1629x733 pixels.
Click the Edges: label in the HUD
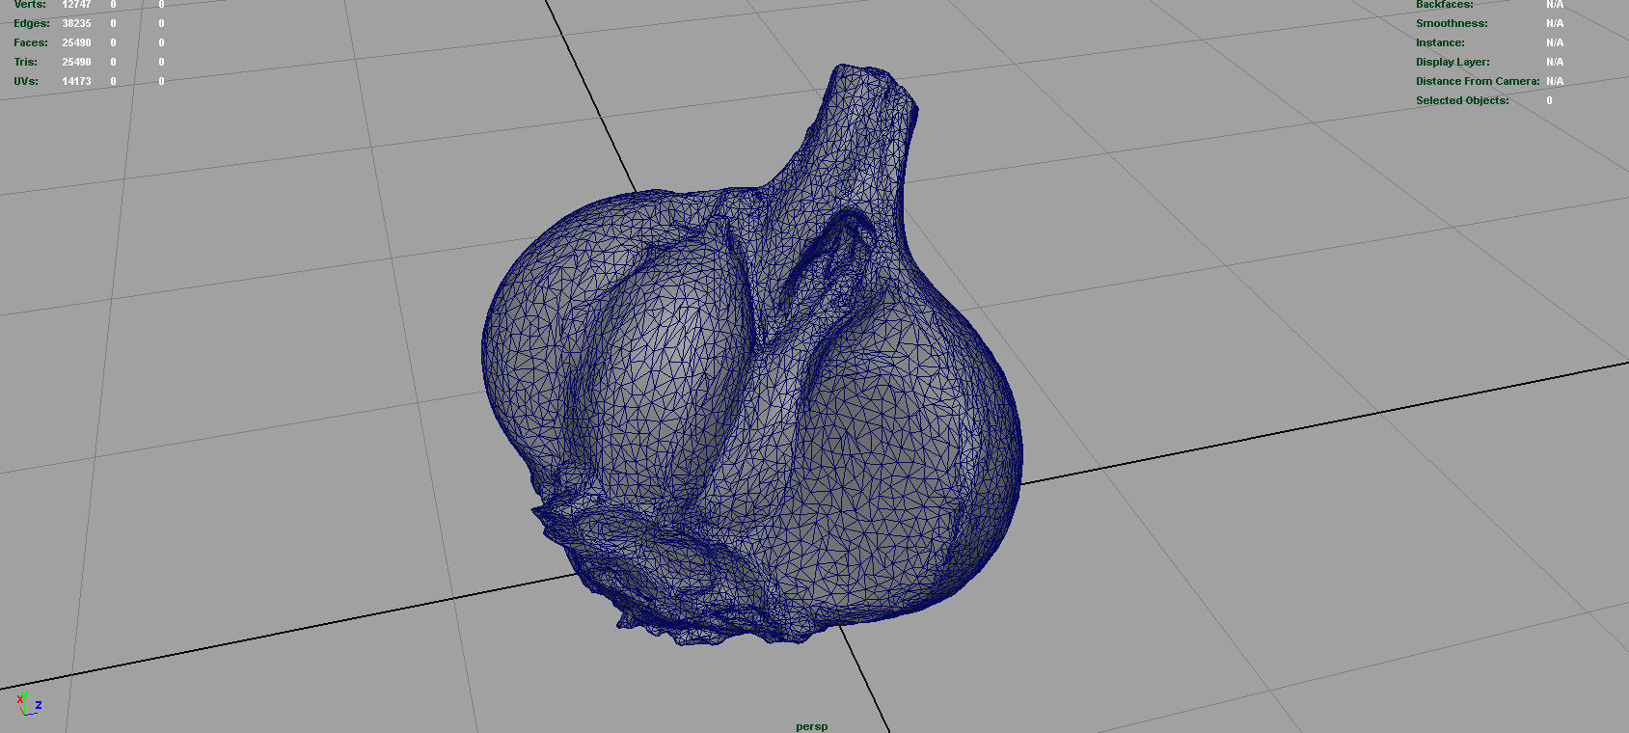pos(32,23)
